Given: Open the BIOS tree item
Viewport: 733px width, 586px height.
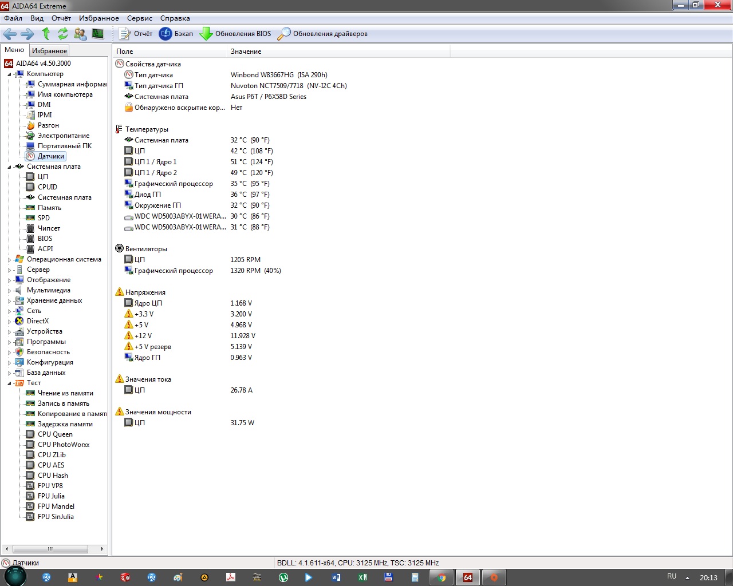Looking at the screenshot, I should pyautogui.click(x=45, y=239).
